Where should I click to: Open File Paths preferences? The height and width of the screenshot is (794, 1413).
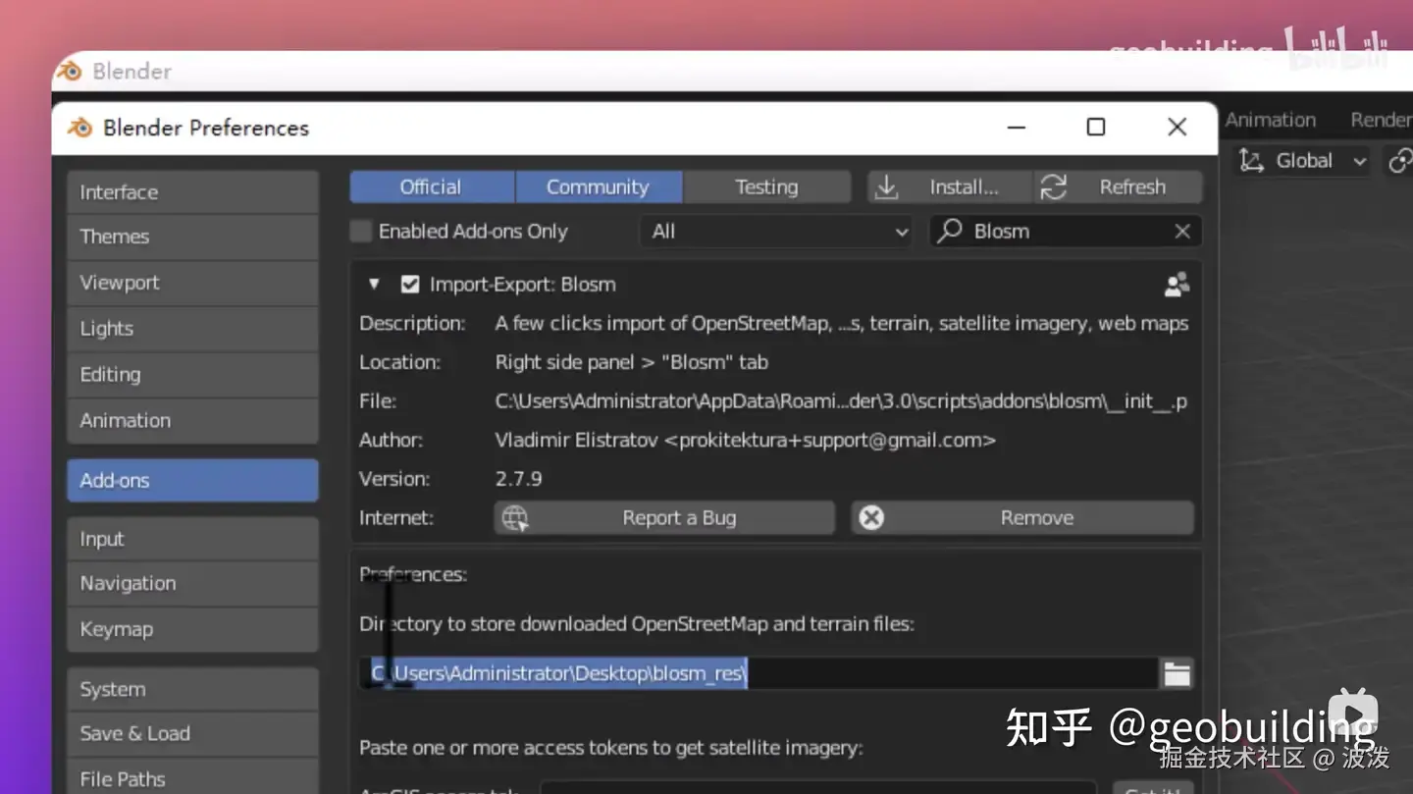[x=192, y=778]
